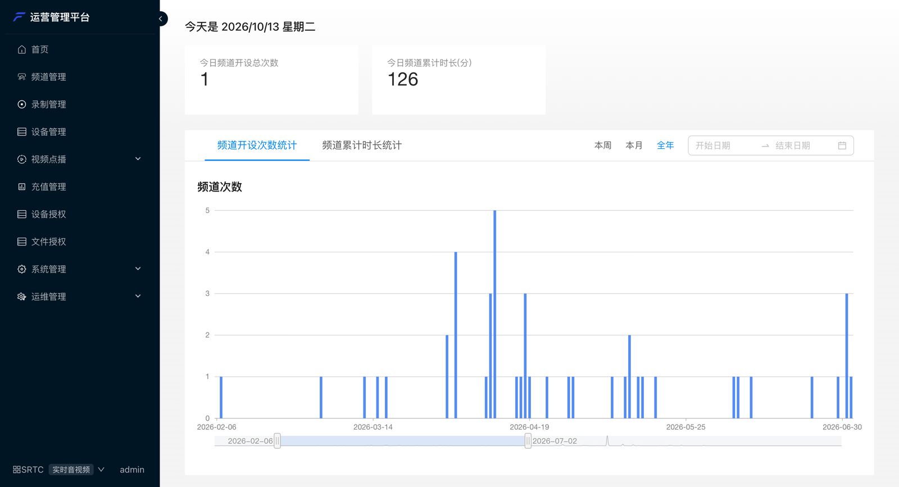Click the 系统管理 gear icon
The width and height of the screenshot is (899, 487).
(22, 270)
